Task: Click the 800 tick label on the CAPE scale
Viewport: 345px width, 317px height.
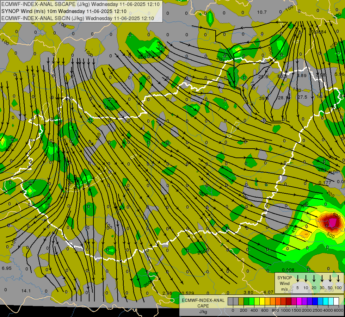Action: (x=275, y=310)
